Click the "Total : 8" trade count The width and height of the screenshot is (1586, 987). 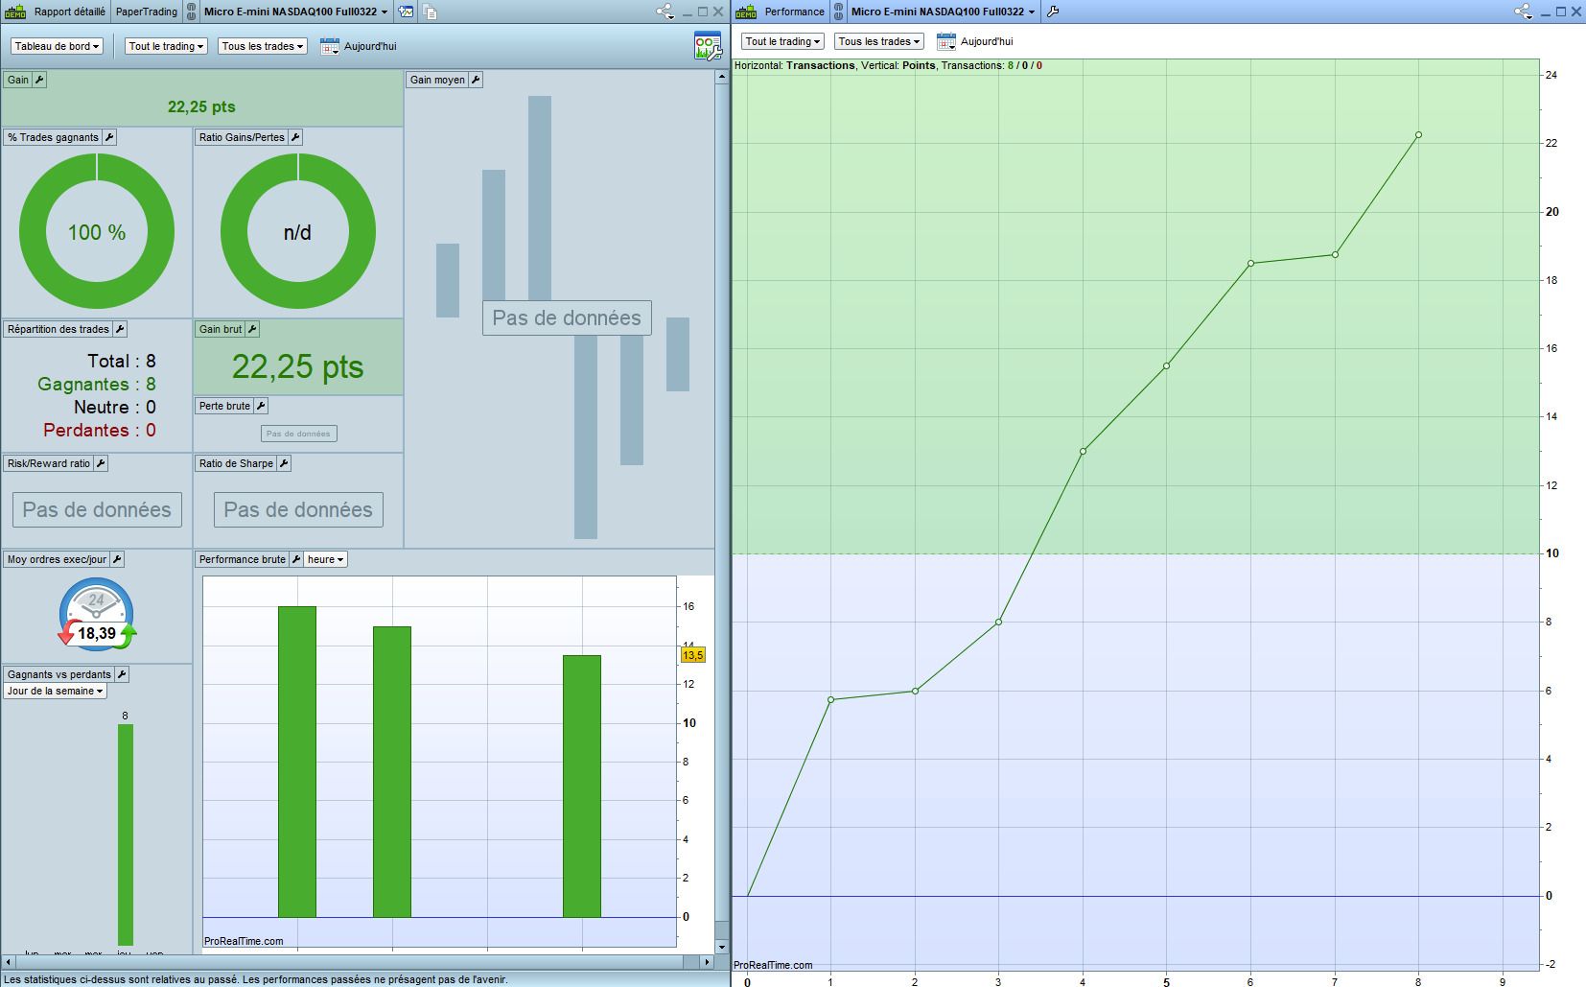point(122,361)
